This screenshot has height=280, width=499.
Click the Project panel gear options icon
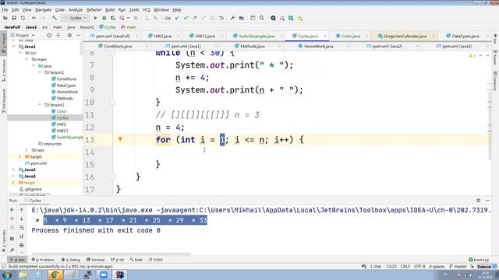point(69,35)
